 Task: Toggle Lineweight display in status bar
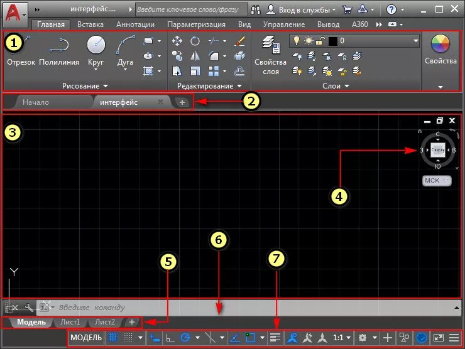275,338
